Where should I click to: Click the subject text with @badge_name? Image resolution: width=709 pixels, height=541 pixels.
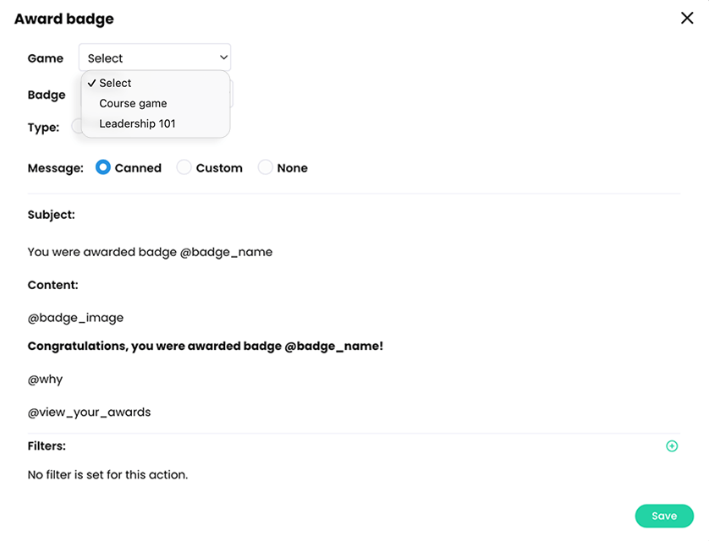point(150,252)
